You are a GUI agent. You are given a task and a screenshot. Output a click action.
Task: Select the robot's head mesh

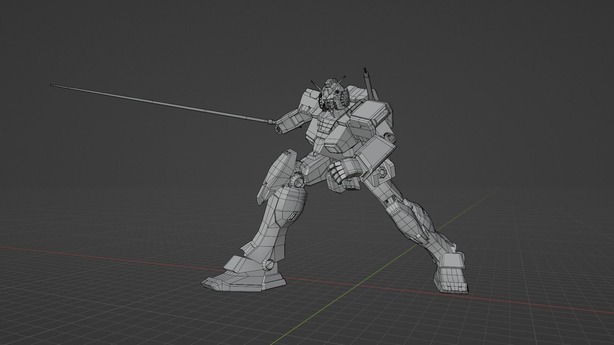[331, 96]
